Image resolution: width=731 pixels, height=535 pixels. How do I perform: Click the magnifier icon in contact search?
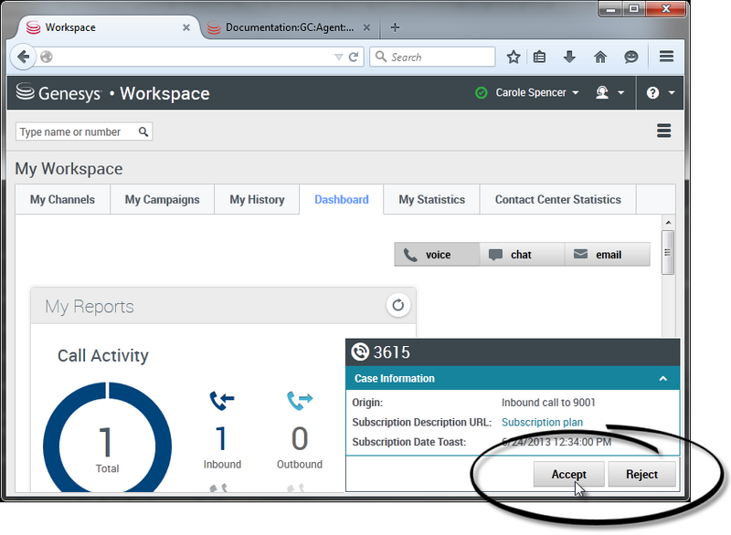pos(143,132)
